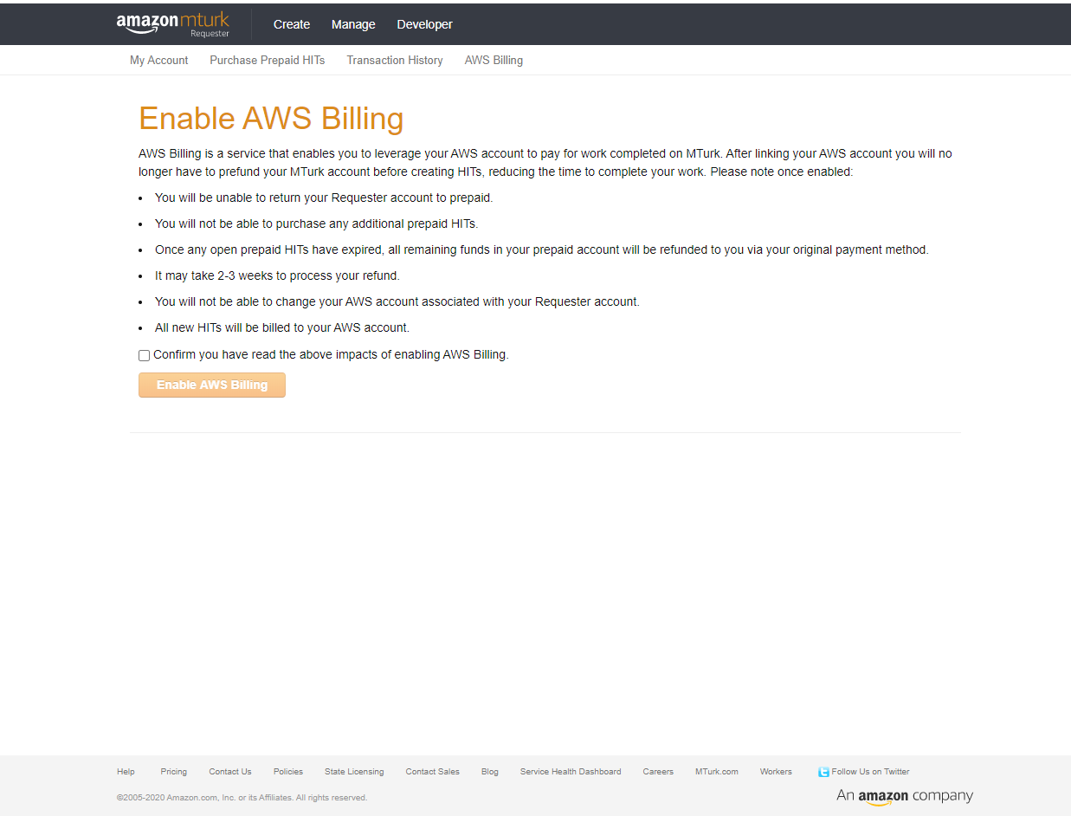Screen dimensions: 1071x816
Task: Select the AWS Billing tab
Action: pyautogui.click(x=494, y=60)
